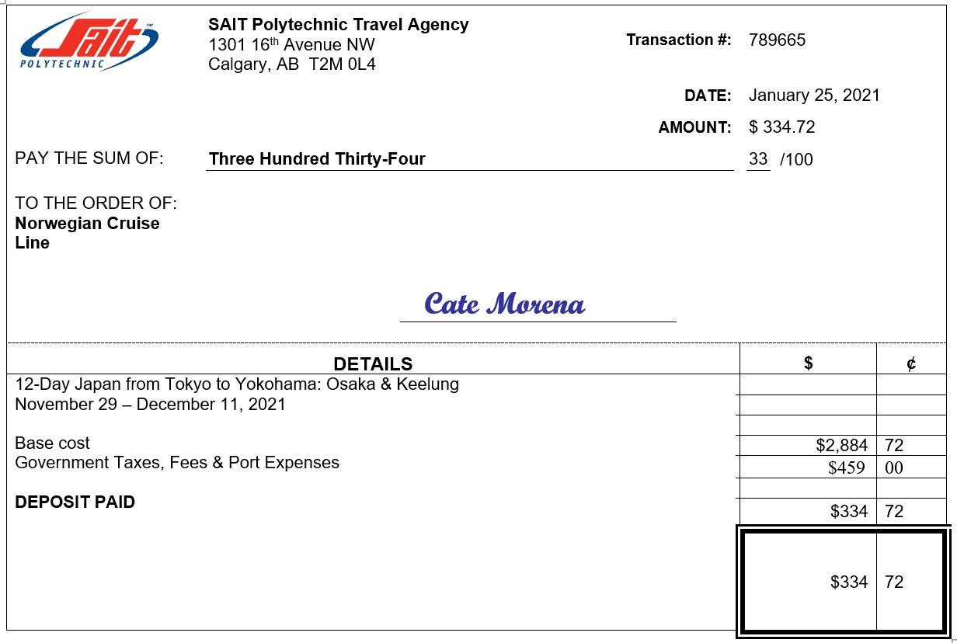The height and width of the screenshot is (643, 957).
Task: Click the $459 taxes amount cell
Action: (846, 467)
